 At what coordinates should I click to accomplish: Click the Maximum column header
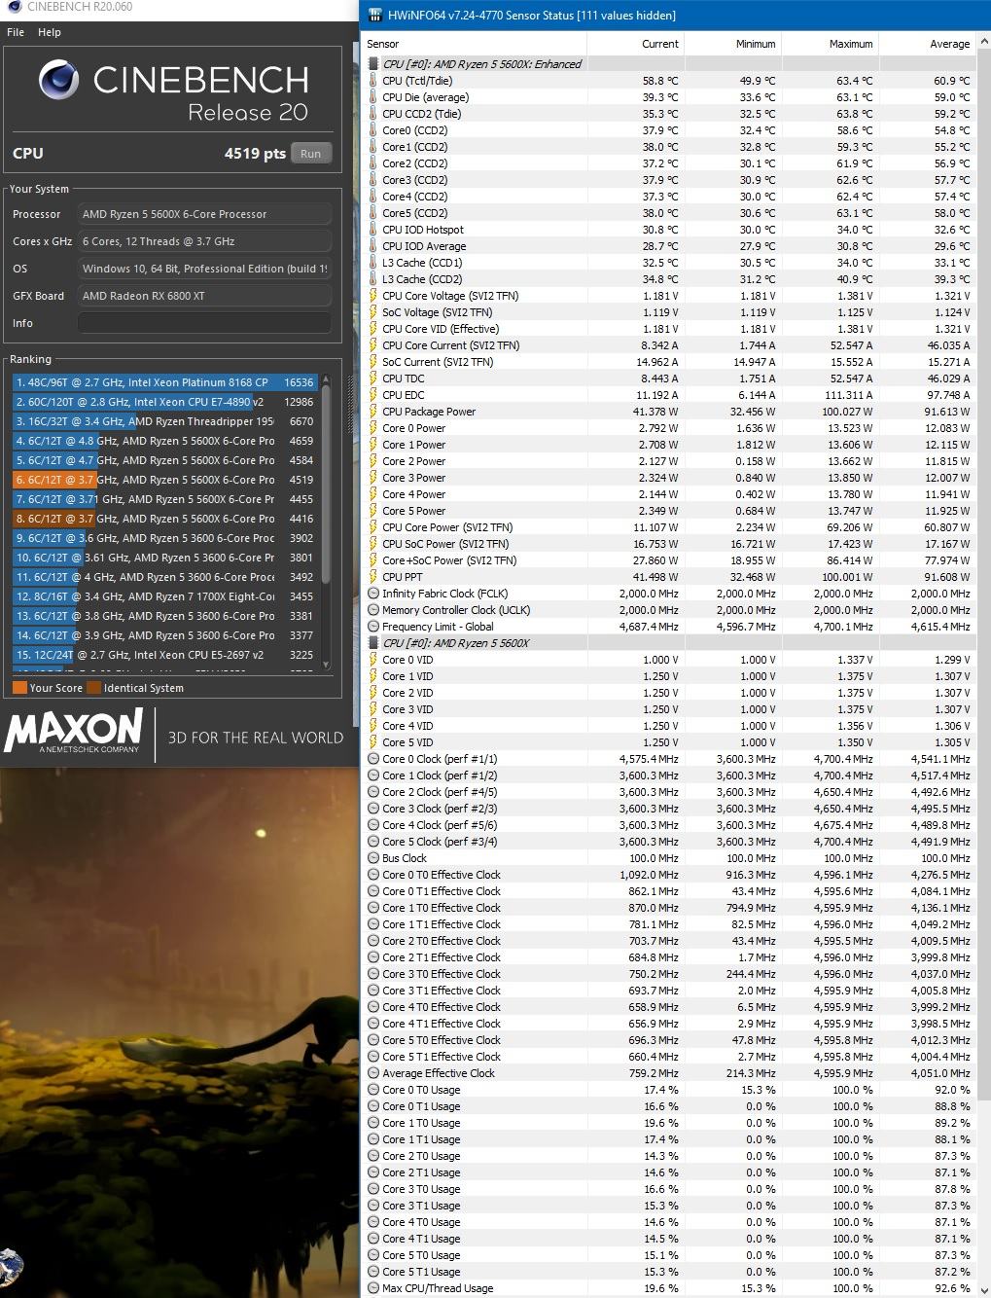[x=831, y=44]
